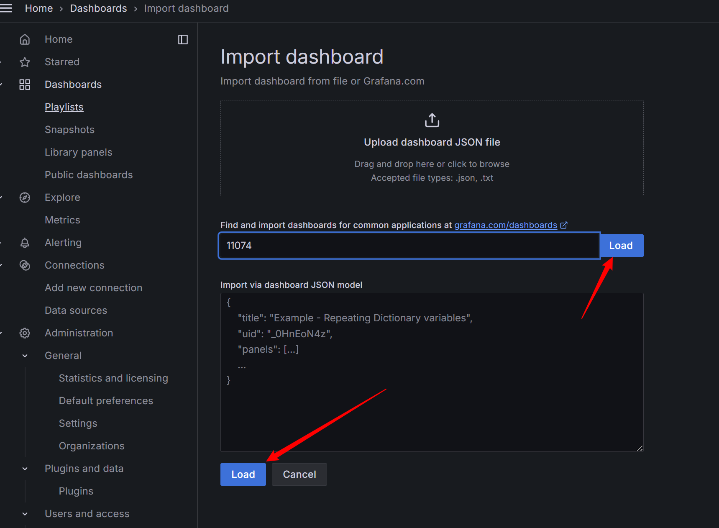The image size is (719, 528).
Task: Collapse the General section chevron
Action: pos(25,356)
